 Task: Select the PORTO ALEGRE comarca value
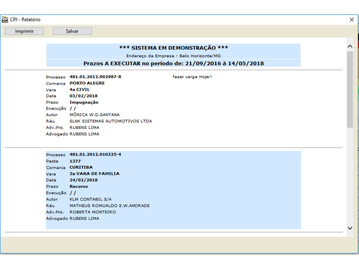tap(87, 83)
